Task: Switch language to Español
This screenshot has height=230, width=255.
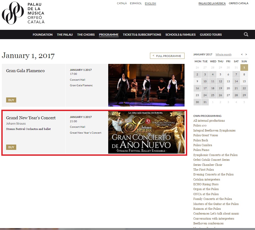Action: [x=136, y=3]
